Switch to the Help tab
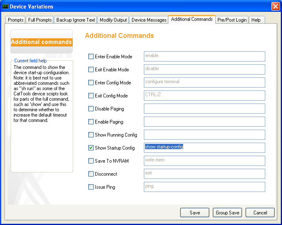 256,20
